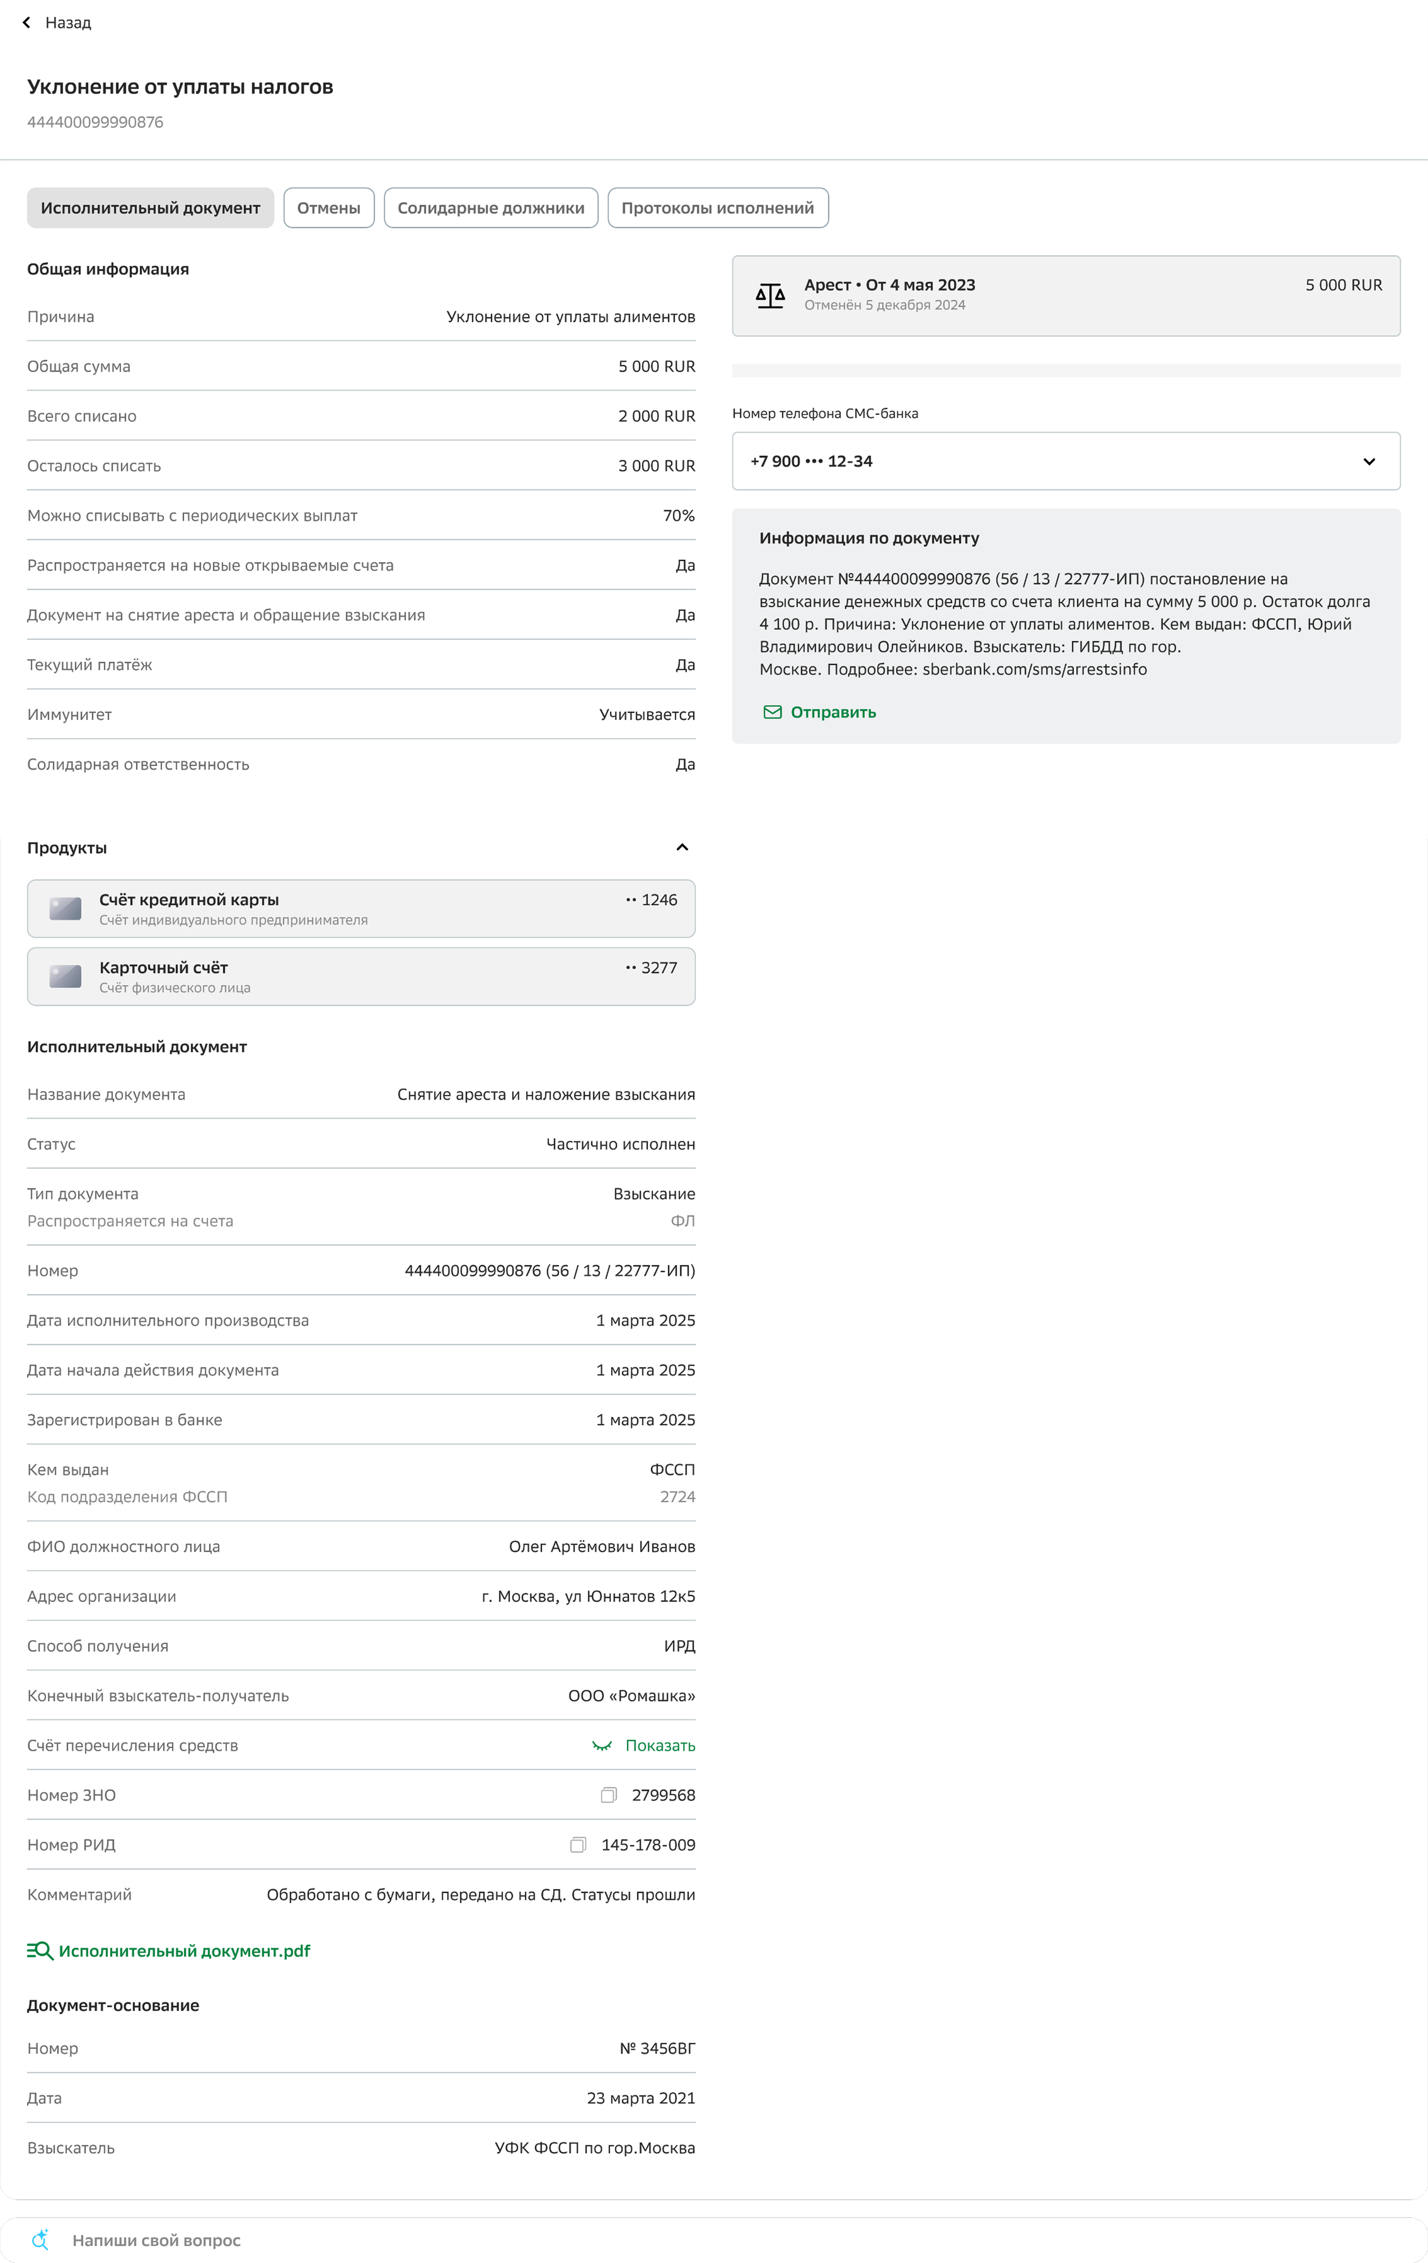
Task: Open the Арест от 4 мая 2023 card
Action: click(x=1065, y=295)
